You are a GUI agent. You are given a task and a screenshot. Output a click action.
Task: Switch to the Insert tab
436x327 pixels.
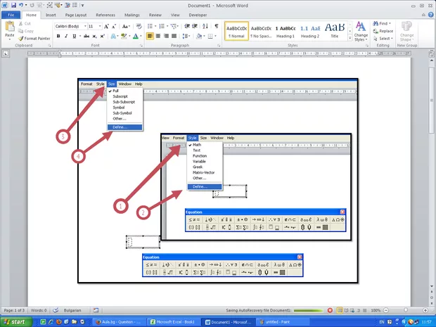coord(51,15)
